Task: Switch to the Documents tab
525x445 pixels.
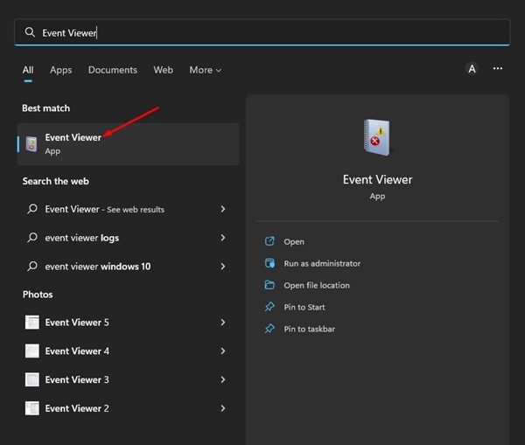Action: [113, 70]
